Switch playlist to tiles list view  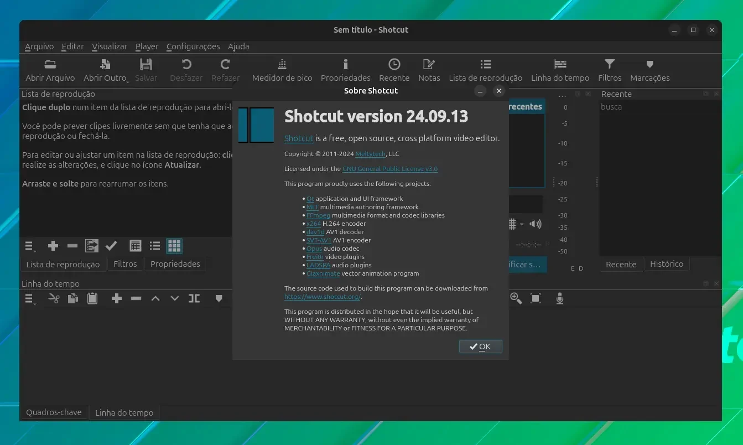[x=155, y=246]
